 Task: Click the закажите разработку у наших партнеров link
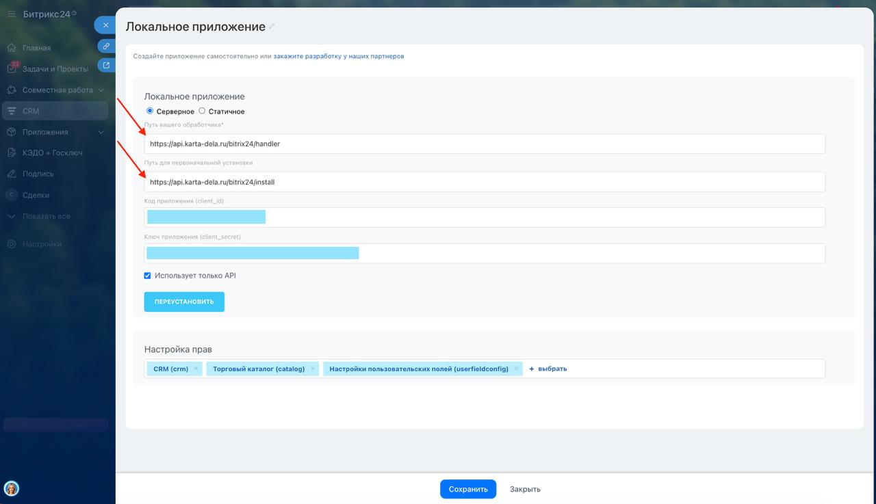(x=338, y=56)
